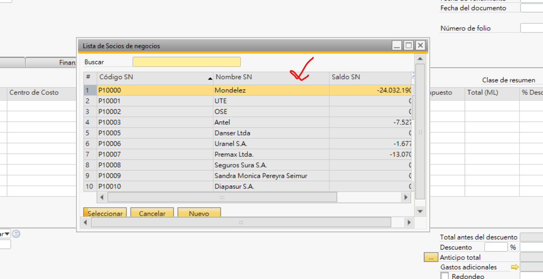Click the dialog bottom scrollbar left arrow
Screen dimensions: 543x279
point(86,222)
